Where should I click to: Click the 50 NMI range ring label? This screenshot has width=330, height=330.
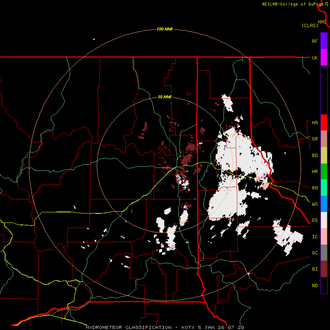tap(165, 97)
